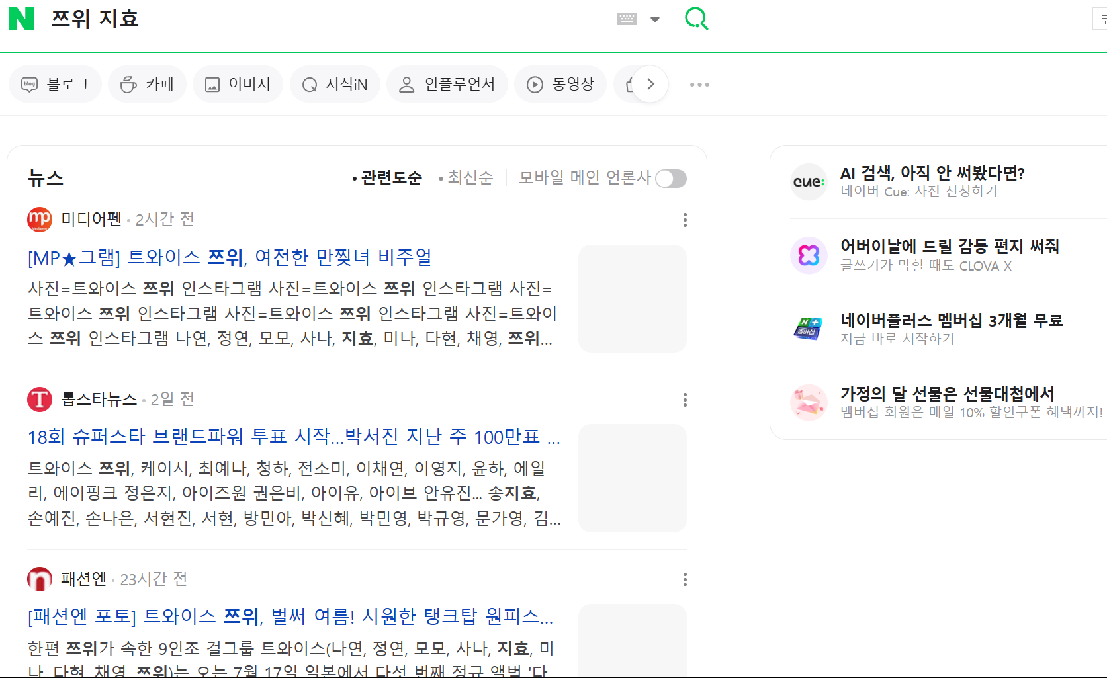Open the virtual keyboard input tool
Screen dimensions: 1107x678
(x=627, y=19)
